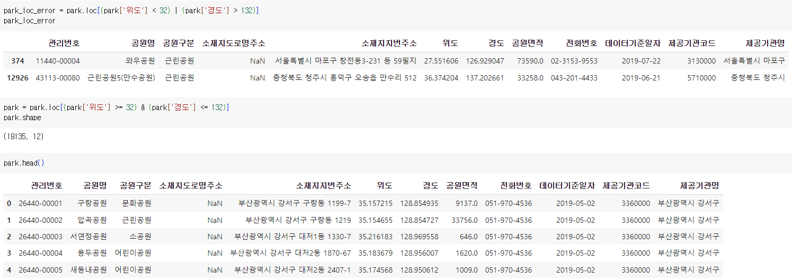Click the date 2019-06-21

point(641,78)
